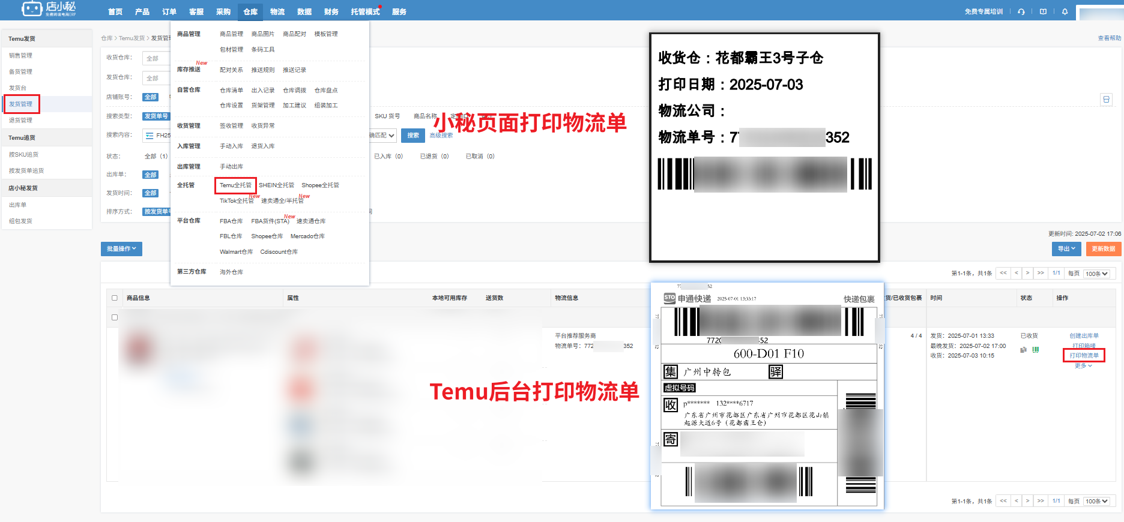Click the copy icon under 已收货 status
The width and height of the screenshot is (1124, 522).
[1023, 350]
